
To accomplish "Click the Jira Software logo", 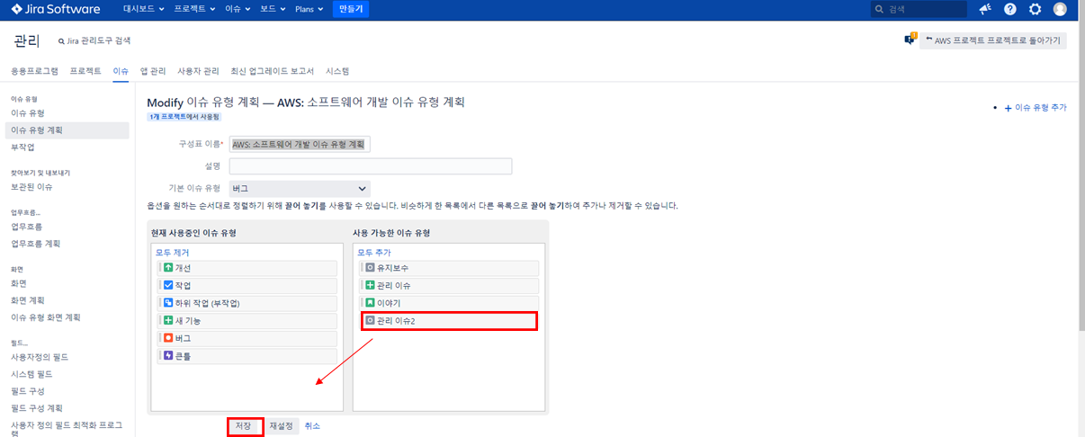I will 56,9.
